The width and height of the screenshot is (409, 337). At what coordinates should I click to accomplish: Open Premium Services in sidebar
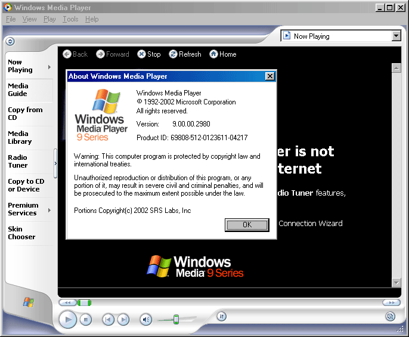click(23, 209)
